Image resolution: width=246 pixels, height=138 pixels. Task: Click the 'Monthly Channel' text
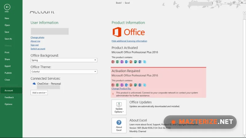click(137, 132)
